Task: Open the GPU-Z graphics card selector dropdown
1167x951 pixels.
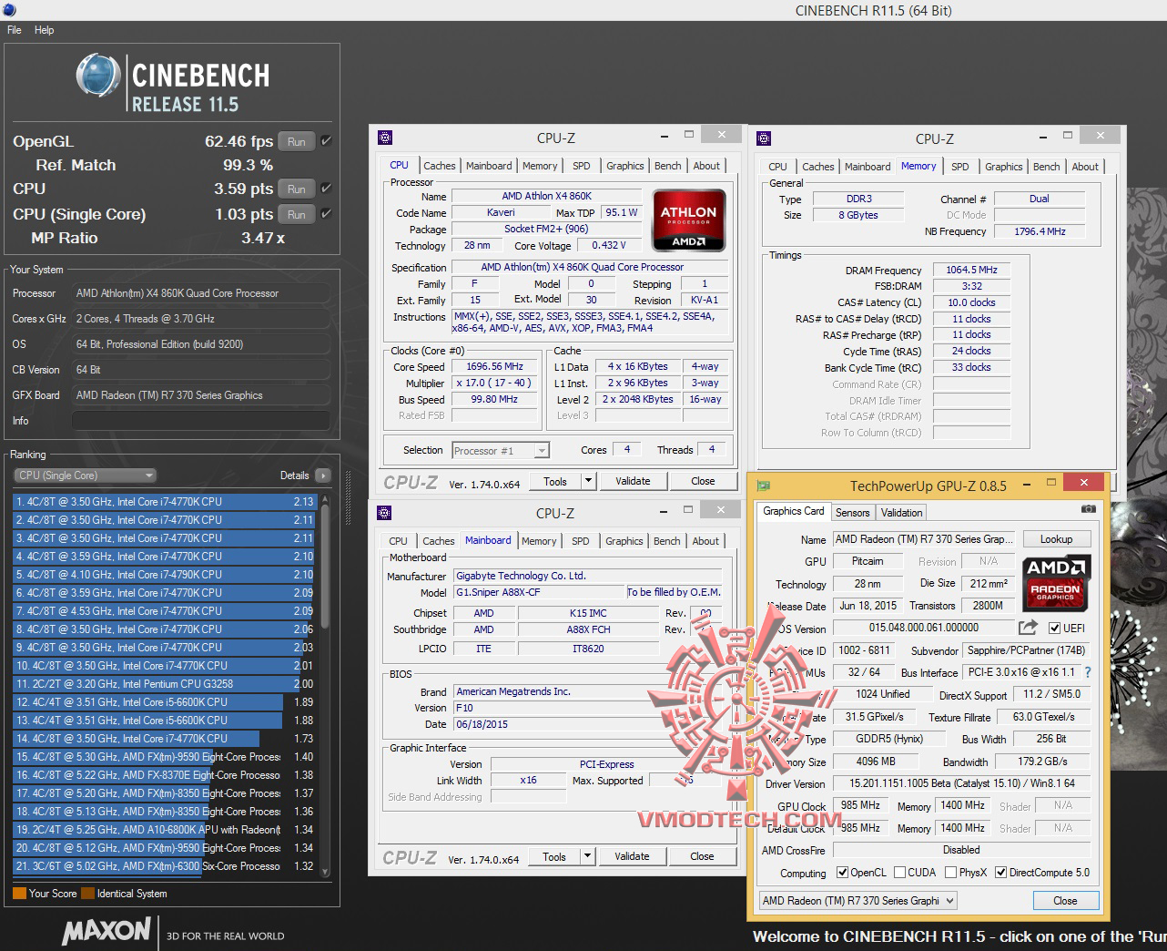Action: pyautogui.click(x=857, y=901)
